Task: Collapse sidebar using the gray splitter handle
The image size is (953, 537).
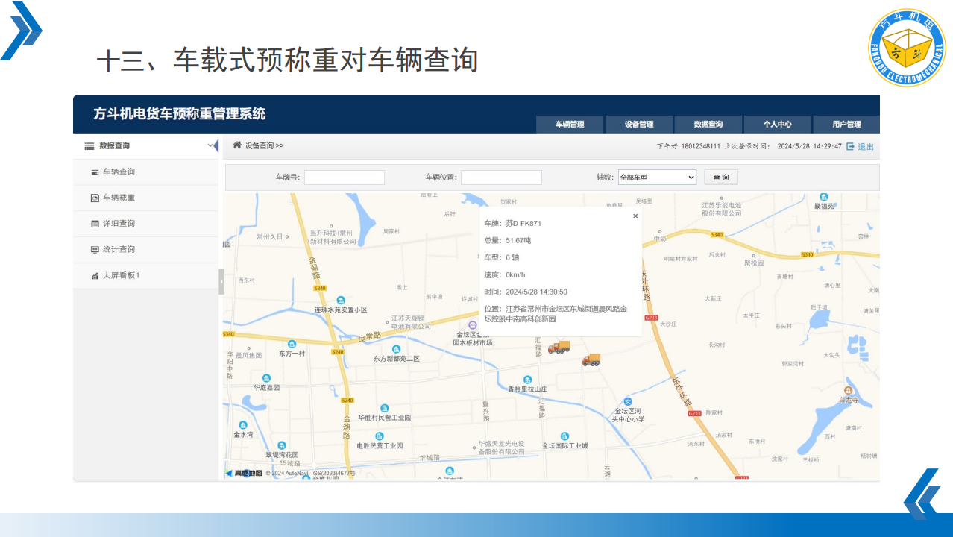Action: pos(221,282)
